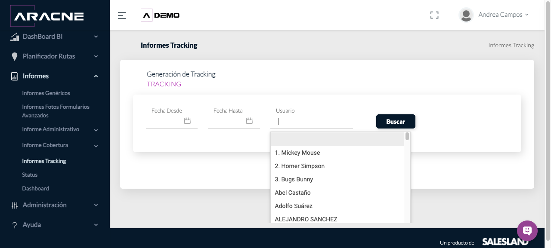
Task: Click the ARACNE logo in sidebar
Action: (47, 16)
